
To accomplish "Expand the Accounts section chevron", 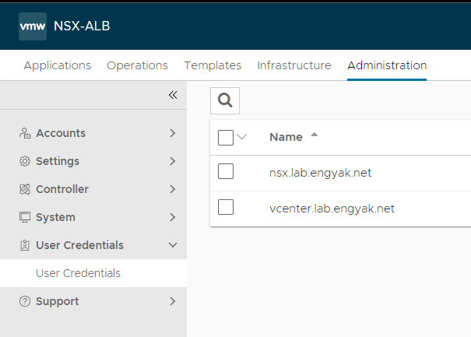I will coord(172,133).
